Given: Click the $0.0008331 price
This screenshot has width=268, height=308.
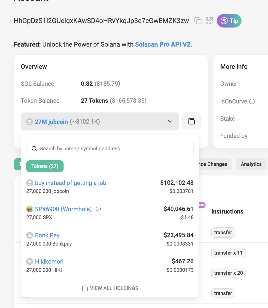Looking at the screenshot, I should 180,244.
